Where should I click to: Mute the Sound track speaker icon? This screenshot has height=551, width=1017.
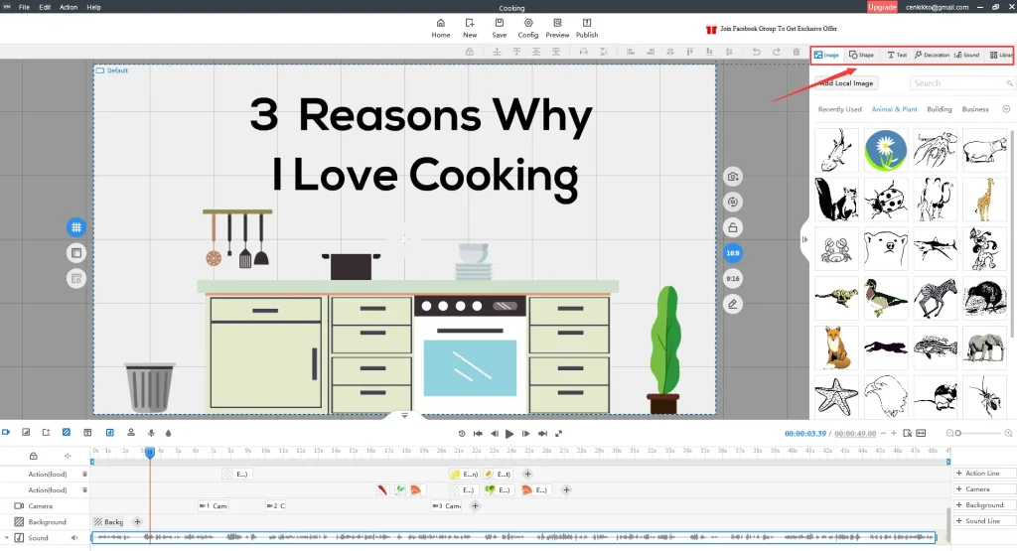click(x=74, y=538)
